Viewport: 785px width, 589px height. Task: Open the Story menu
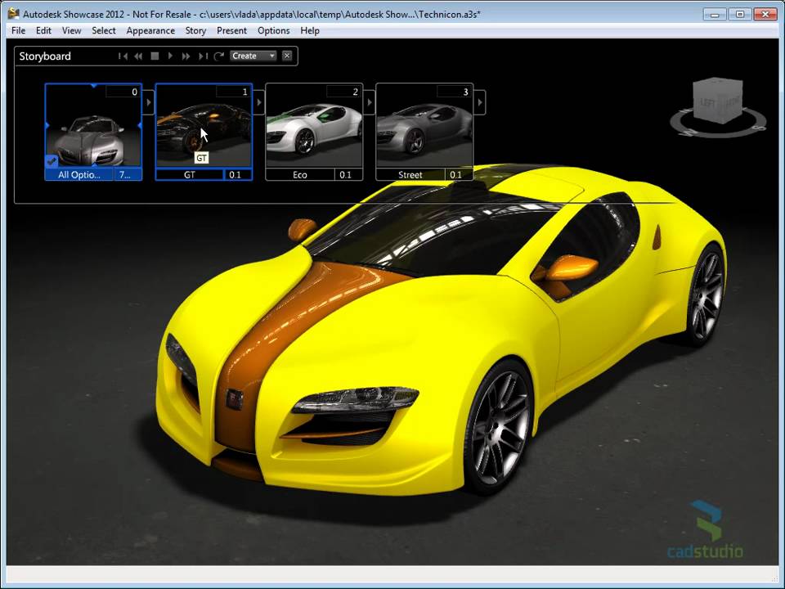tap(195, 30)
